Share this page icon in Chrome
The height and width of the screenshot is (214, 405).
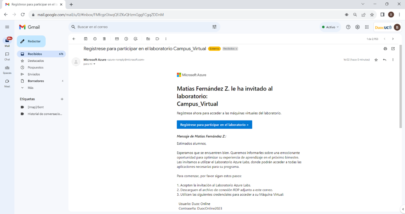tap(364, 15)
